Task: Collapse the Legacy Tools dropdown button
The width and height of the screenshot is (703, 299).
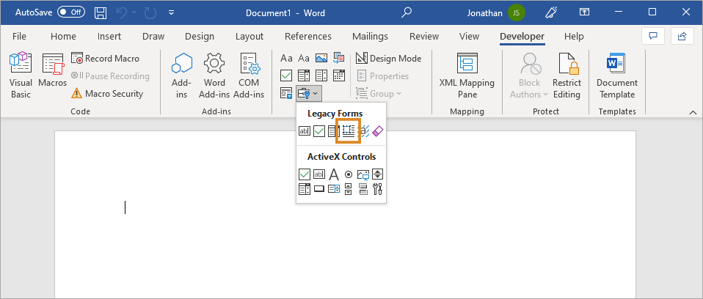Action: point(308,93)
